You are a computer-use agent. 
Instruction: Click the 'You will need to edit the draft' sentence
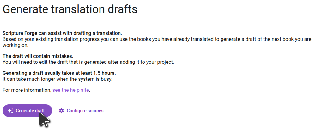[88, 62]
